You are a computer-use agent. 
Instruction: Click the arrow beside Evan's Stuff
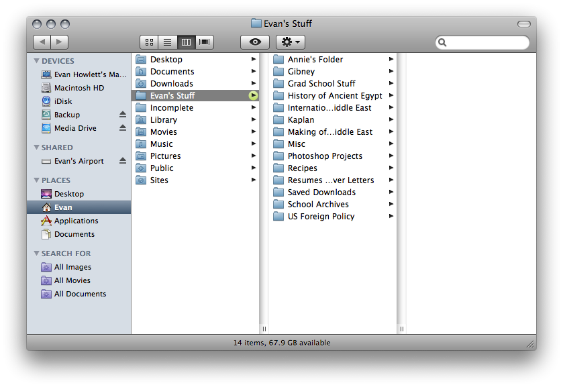pyautogui.click(x=254, y=95)
